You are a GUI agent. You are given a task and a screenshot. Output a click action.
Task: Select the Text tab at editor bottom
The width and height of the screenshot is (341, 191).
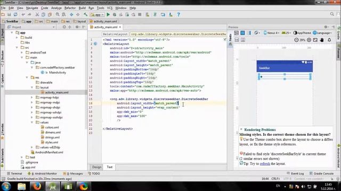click(110, 167)
